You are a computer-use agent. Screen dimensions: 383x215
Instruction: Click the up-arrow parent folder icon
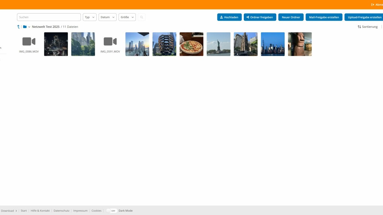pos(18,27)
